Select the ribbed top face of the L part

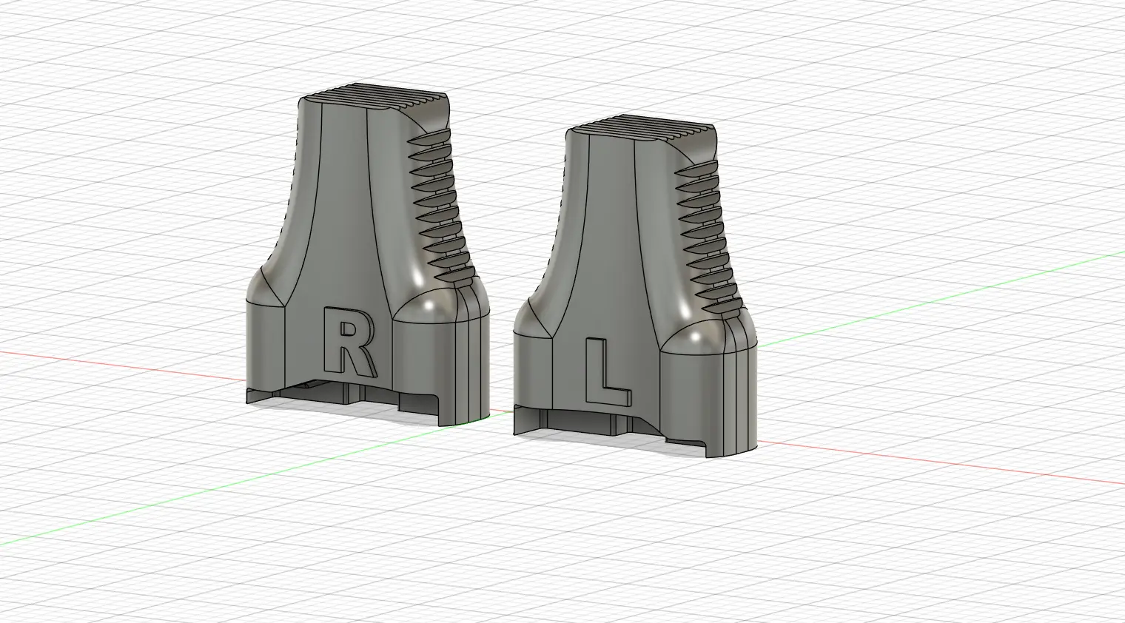coord(644,128)
